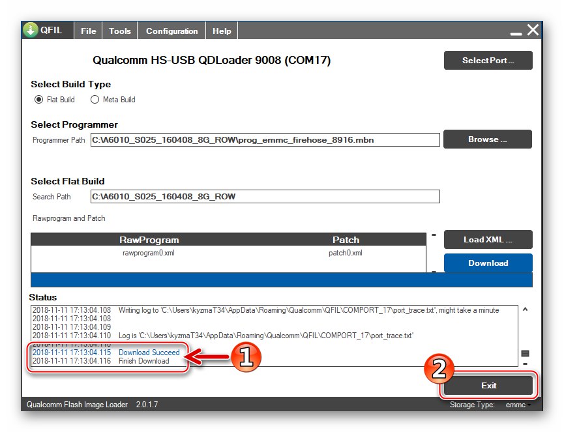Click the Programmer Path input field
The image size is (564, 432).
tap(265, 140)
